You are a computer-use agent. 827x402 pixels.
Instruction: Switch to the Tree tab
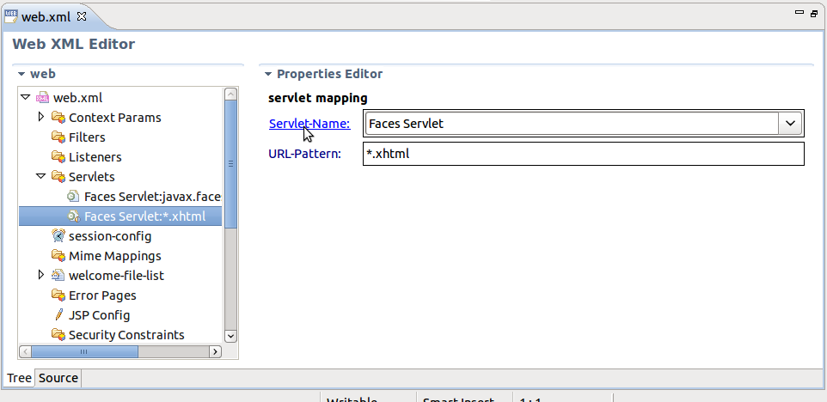(20, 378)
